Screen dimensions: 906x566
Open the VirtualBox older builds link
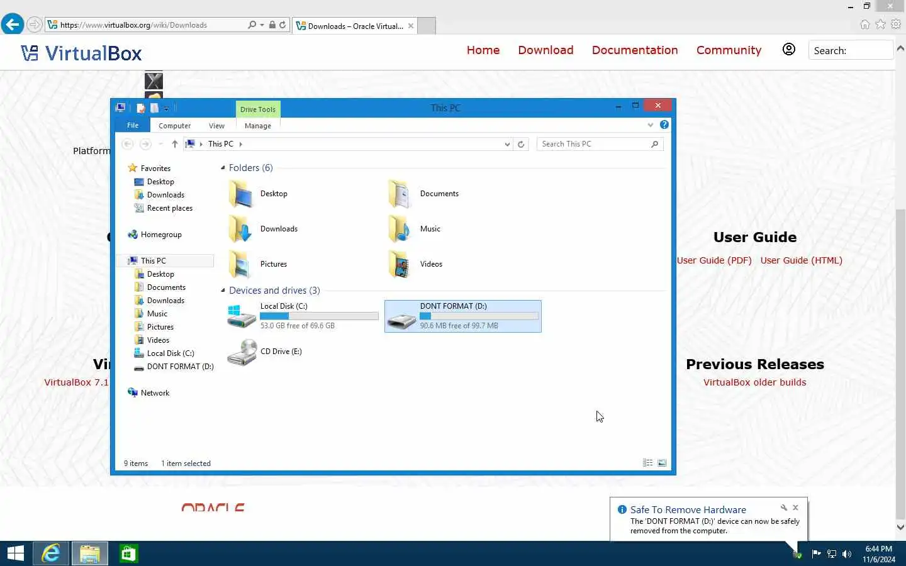coord(754,382)
